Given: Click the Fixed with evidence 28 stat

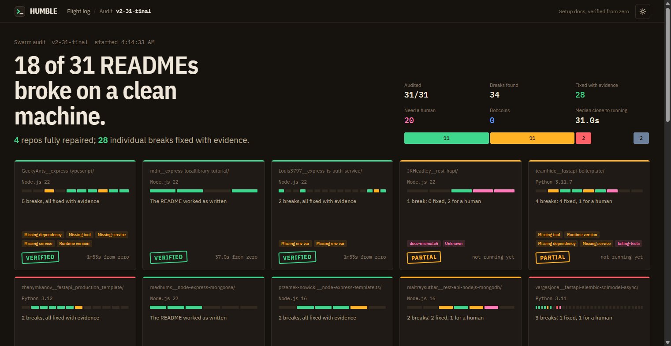Looking at the screenshot, I should pyautogui.click(x=596, y=90).
